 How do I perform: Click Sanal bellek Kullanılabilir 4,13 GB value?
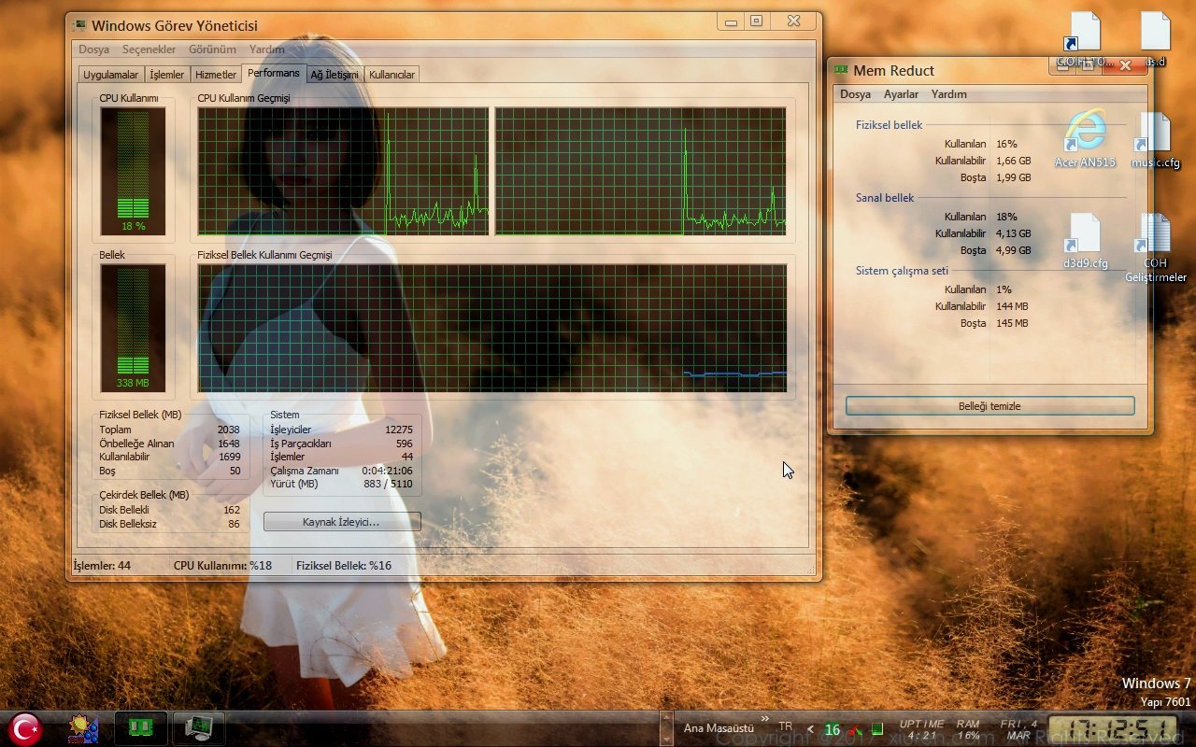[1013, 233]
